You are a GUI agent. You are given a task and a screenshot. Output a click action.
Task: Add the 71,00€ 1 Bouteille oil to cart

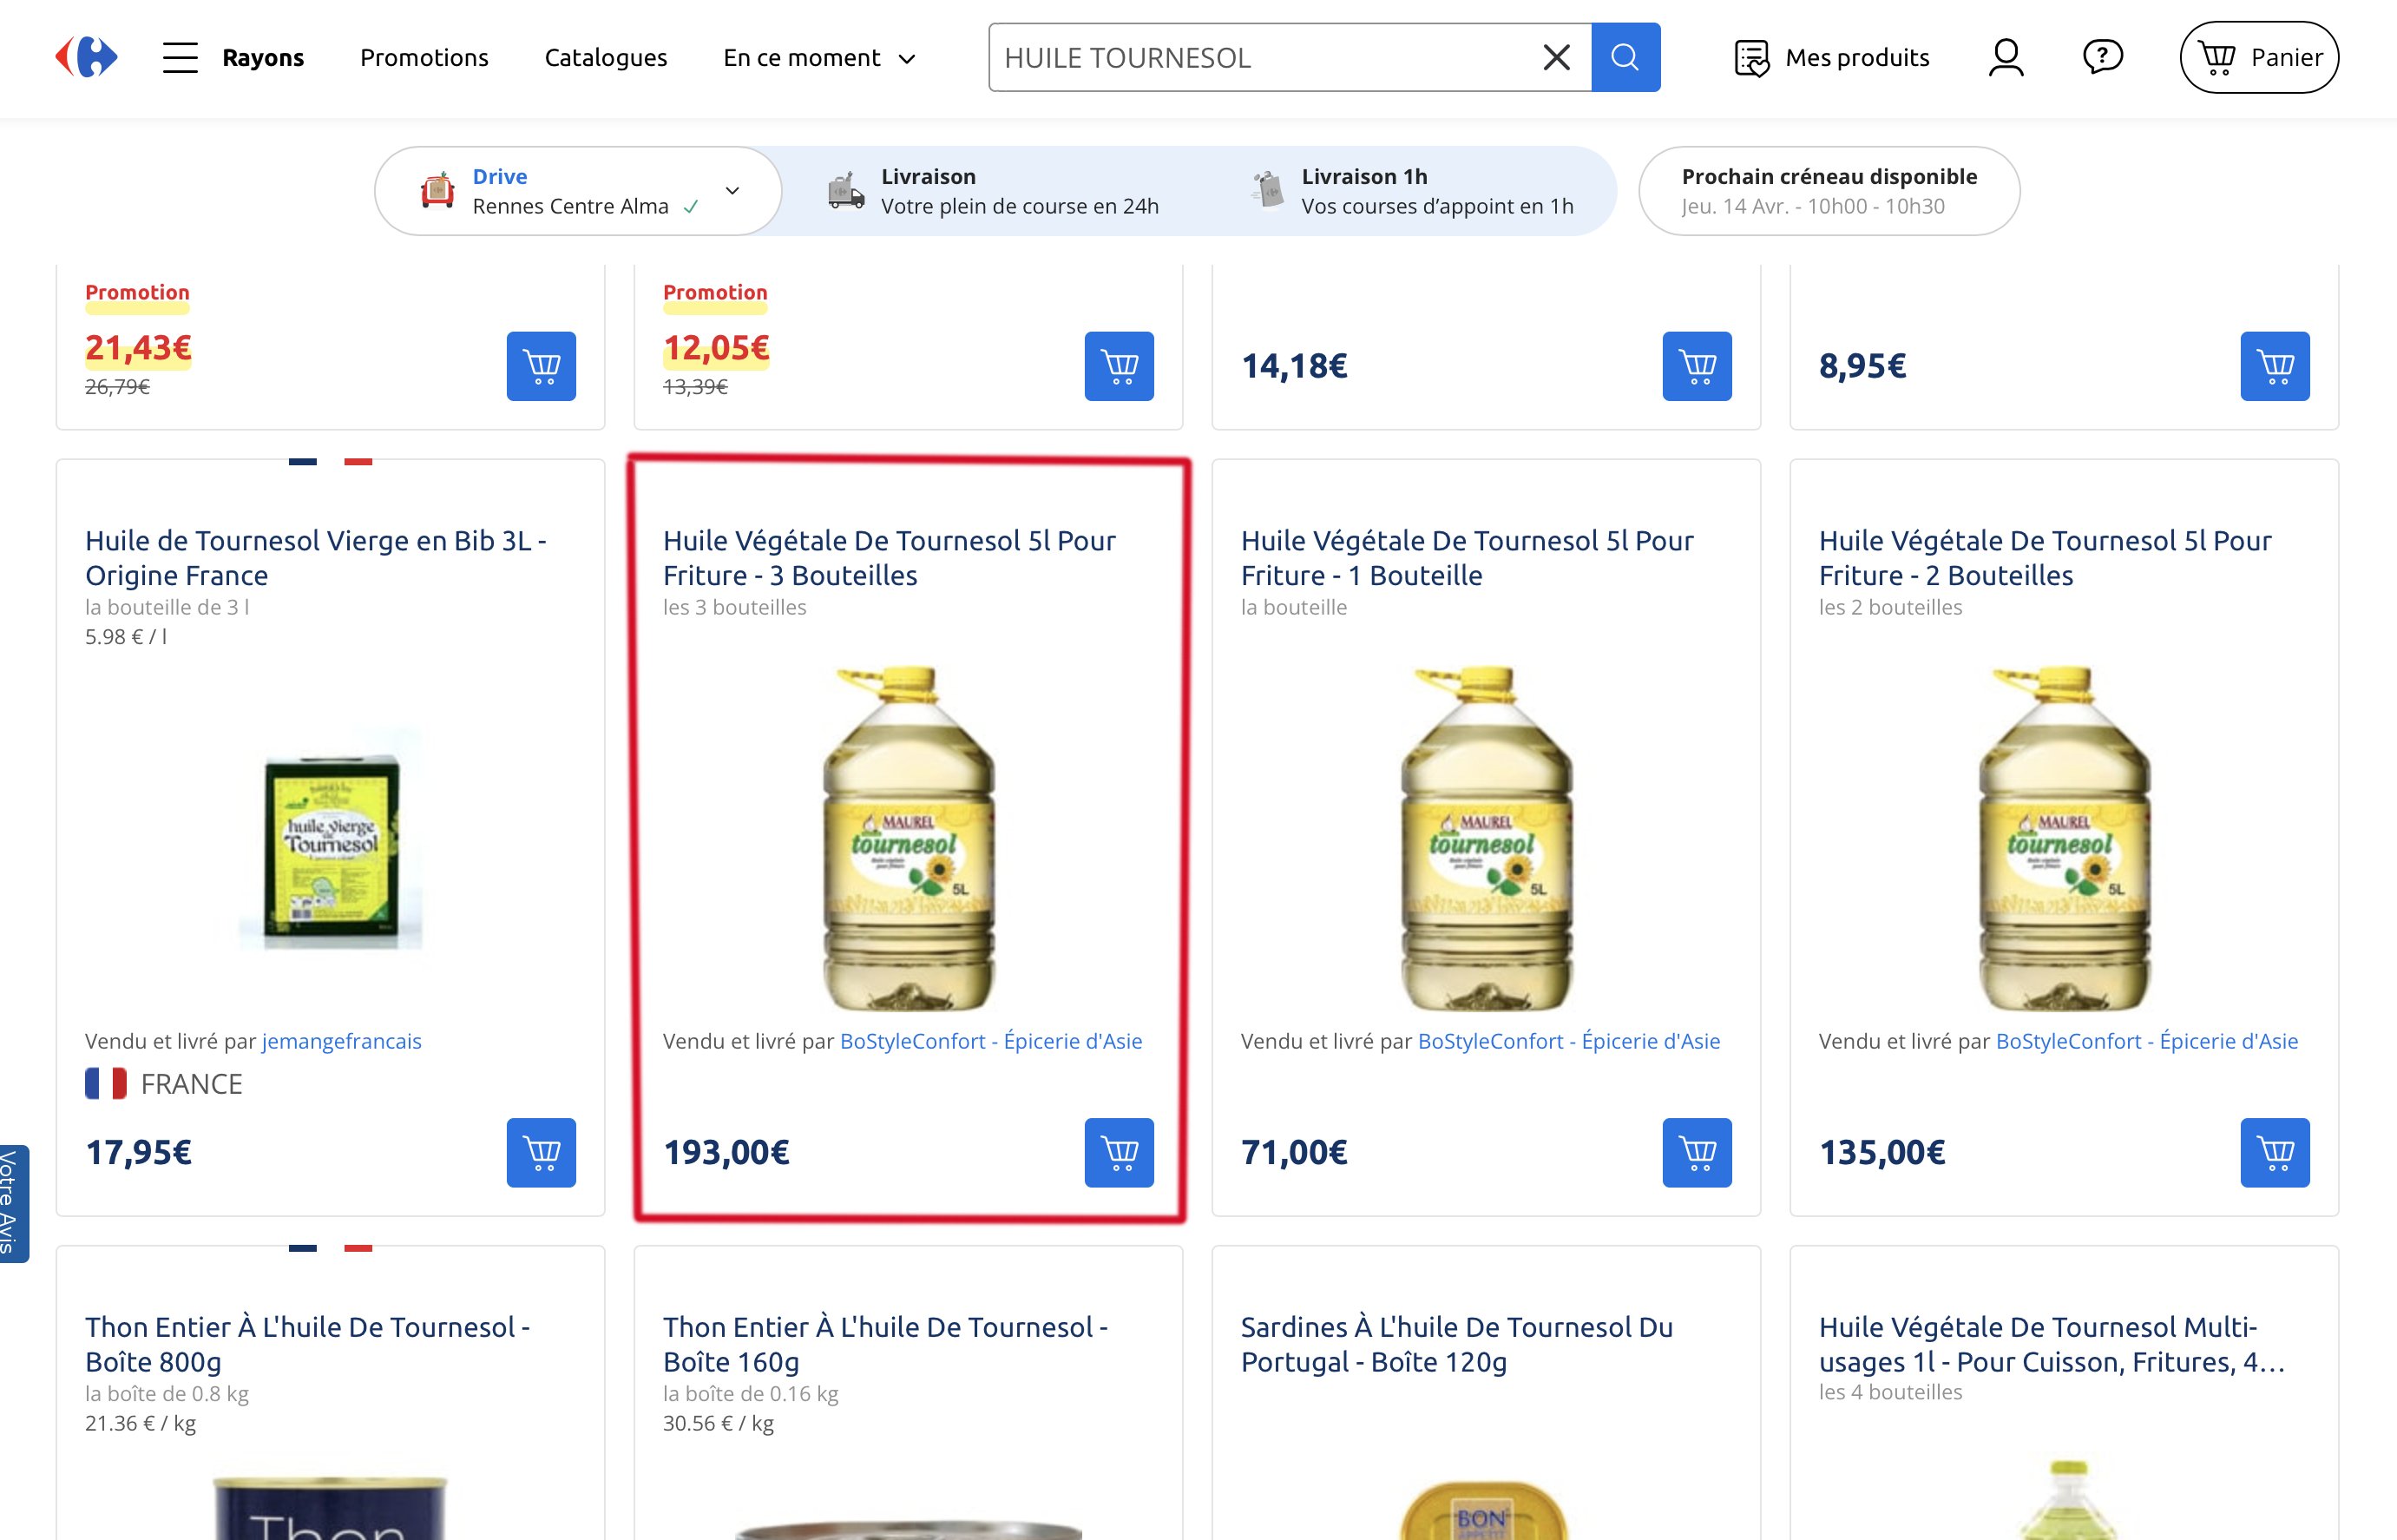coord(1697,1152)
